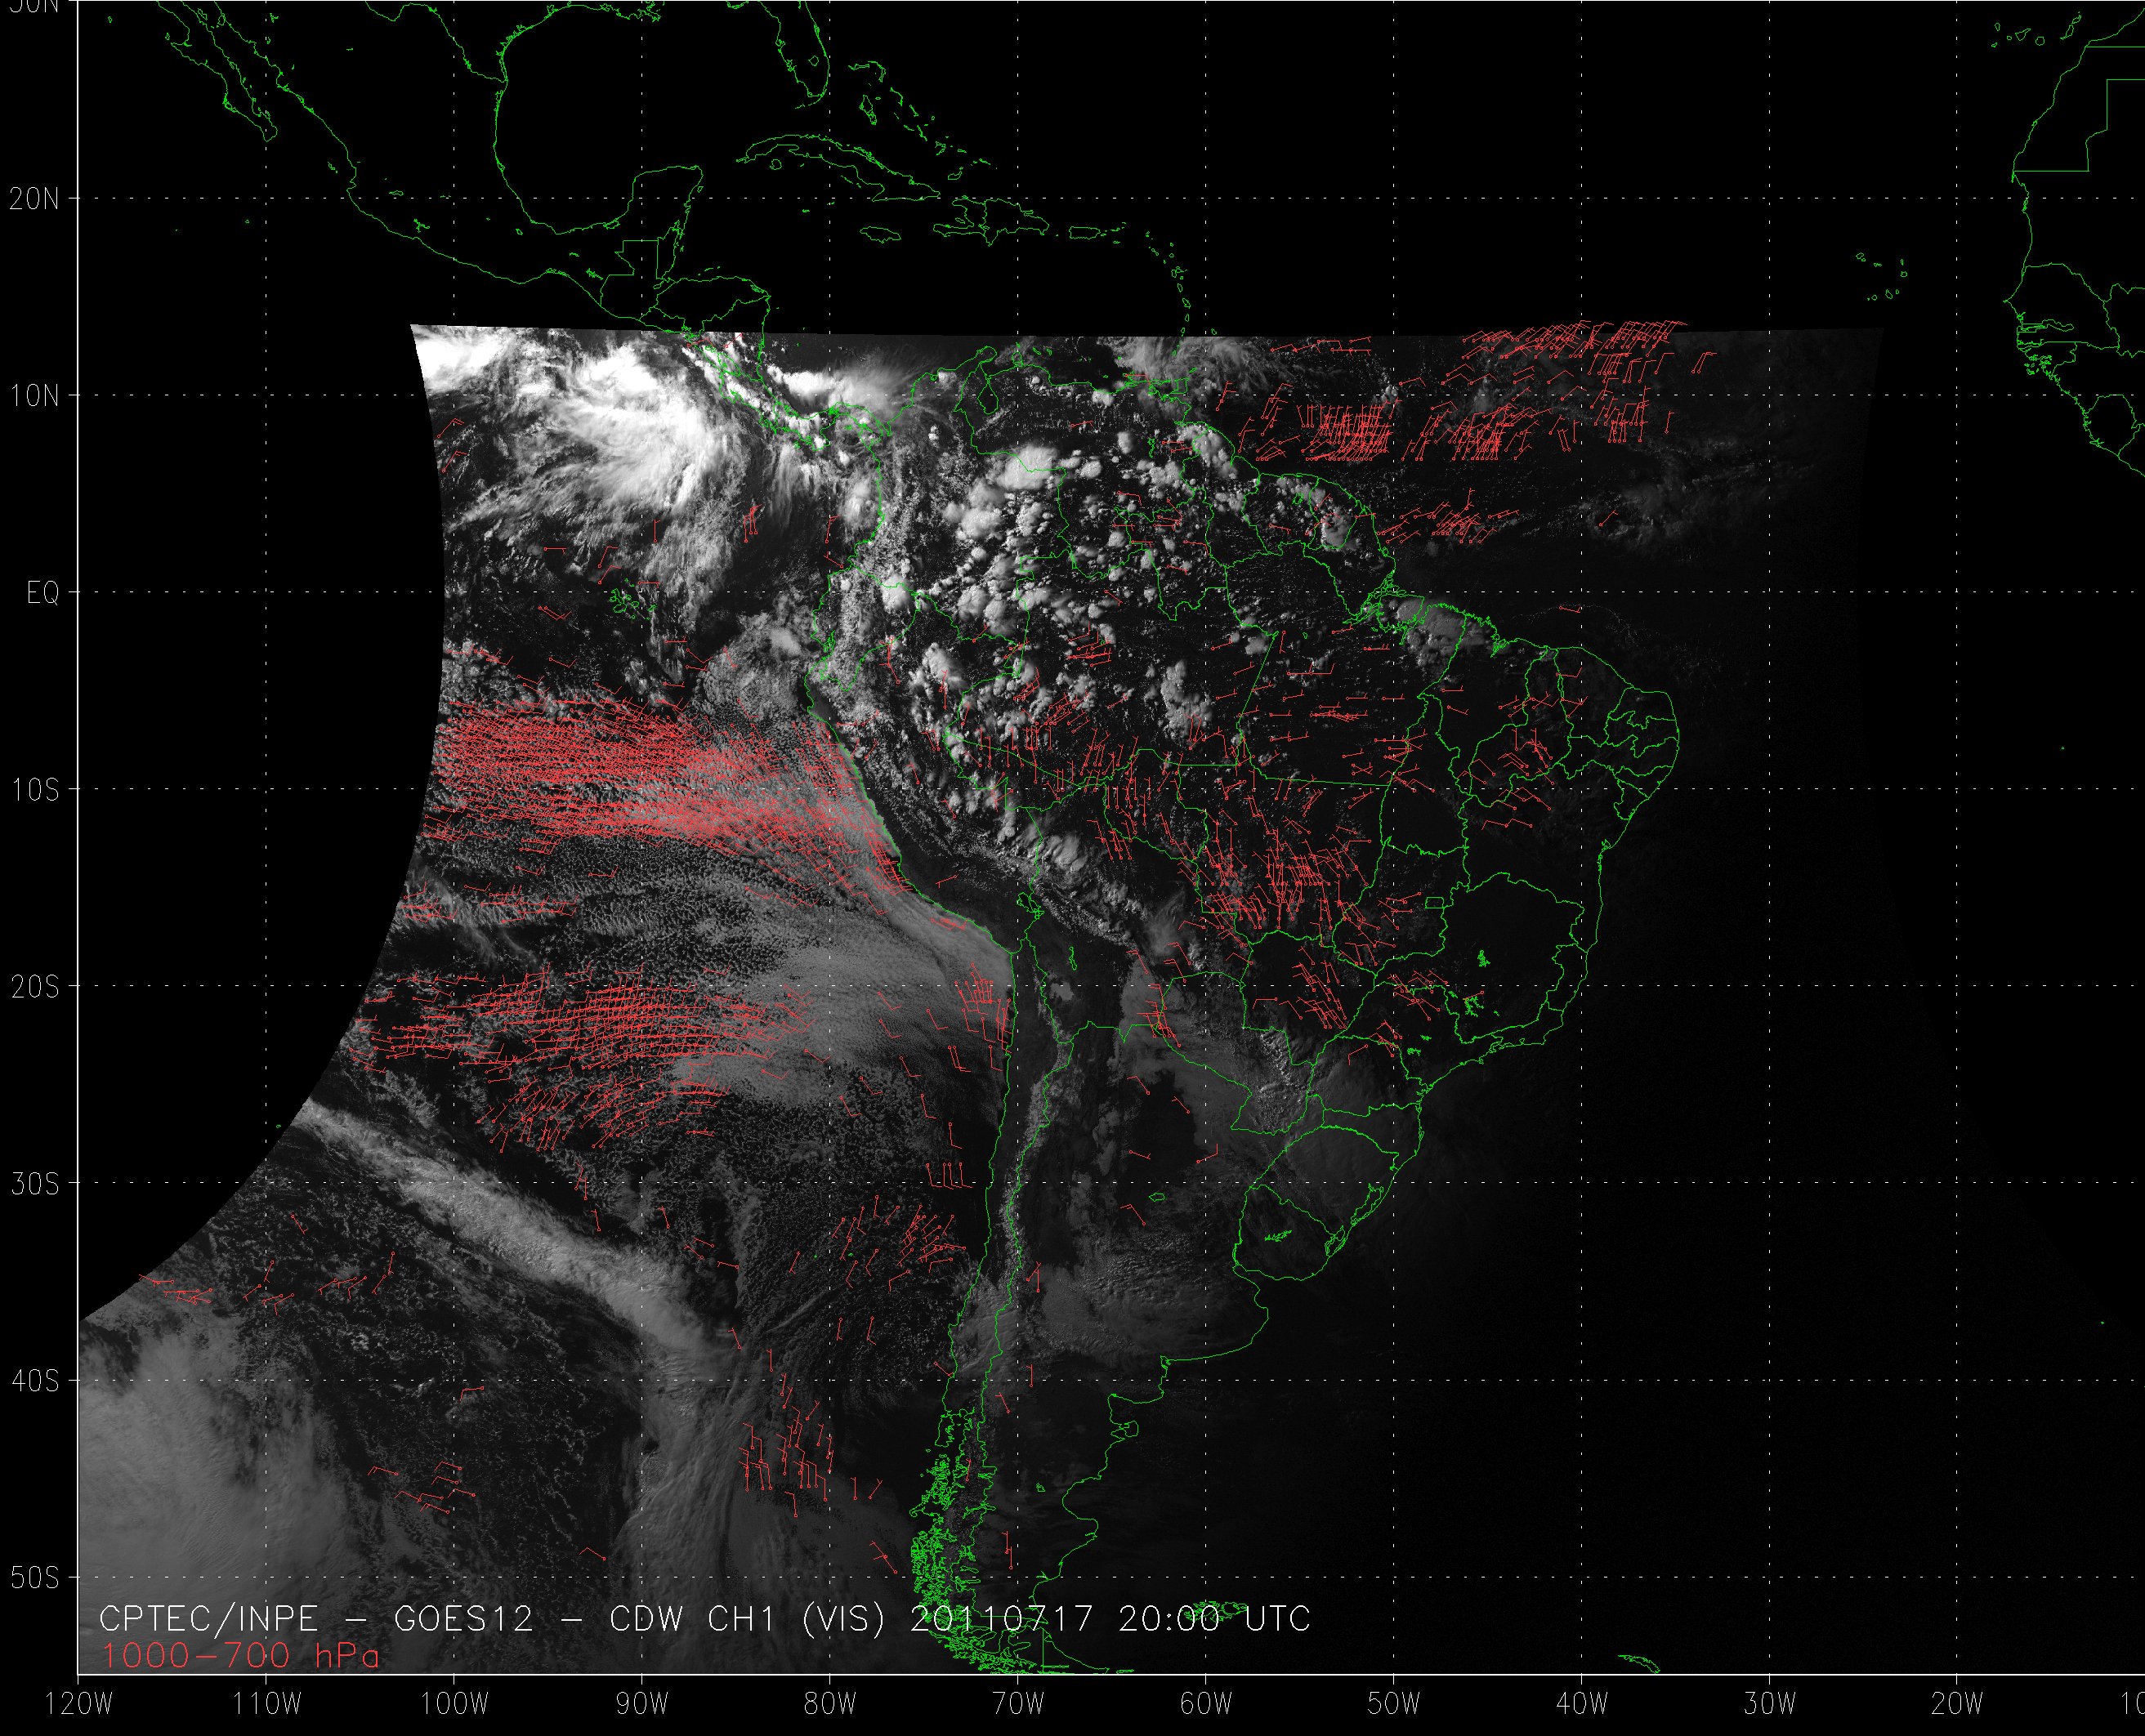Select the 30S latitude label
Screen dimensions: 2145x1736
point(35,1184)
